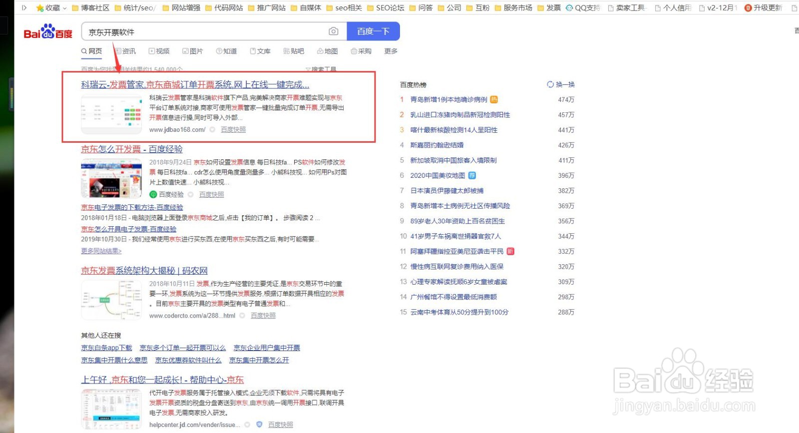Viewport: 799px width, 433px height.
Task: Open the 服务市场 bookmark folder
Action: pyautogui.click(x=513, y=8)
